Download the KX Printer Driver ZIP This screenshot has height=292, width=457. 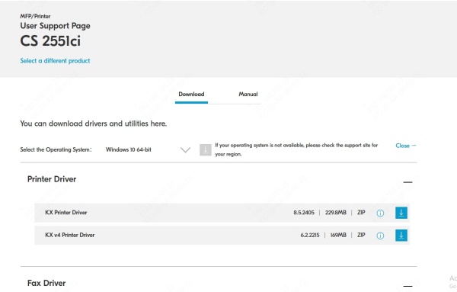401,213
